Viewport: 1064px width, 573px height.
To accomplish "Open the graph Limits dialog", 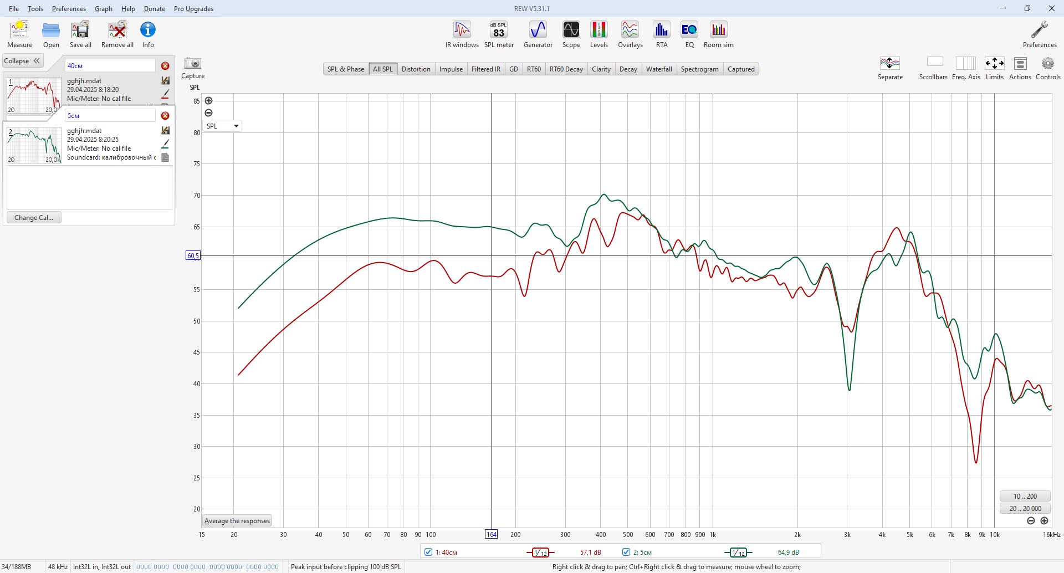I will click(995, 68).
